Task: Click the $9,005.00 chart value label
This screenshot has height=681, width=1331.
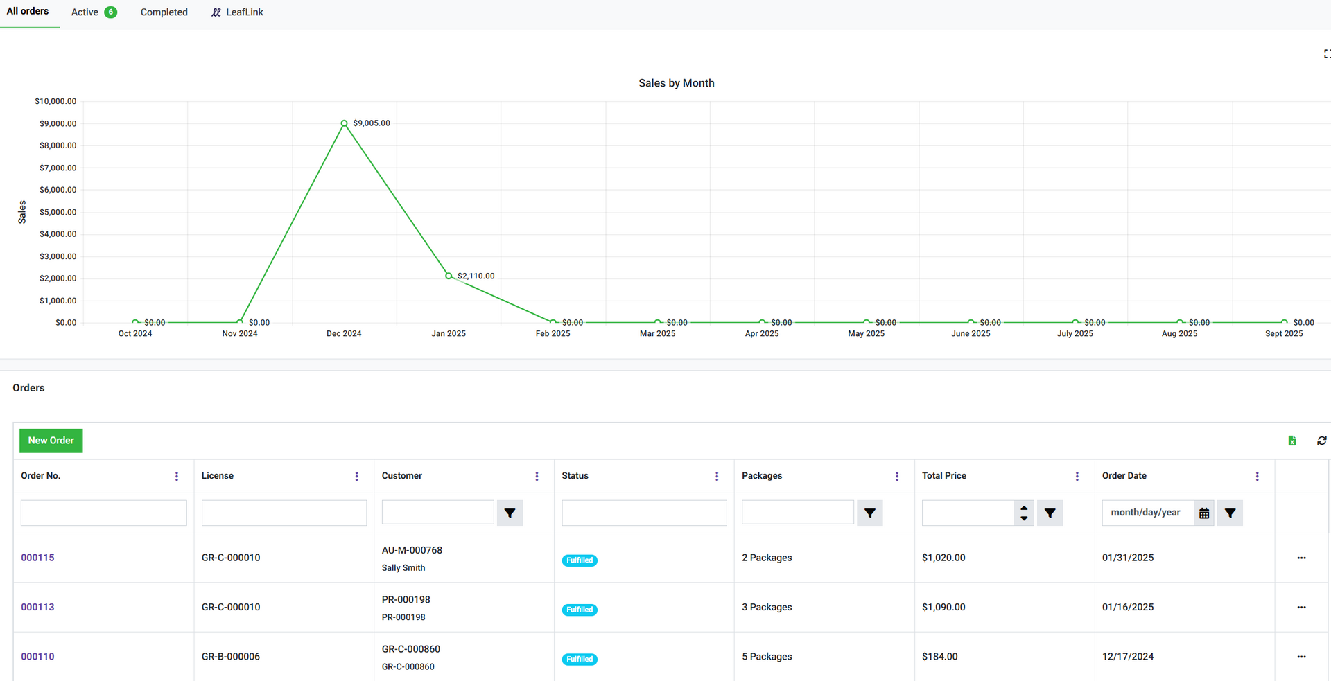Action: (372, 123)
